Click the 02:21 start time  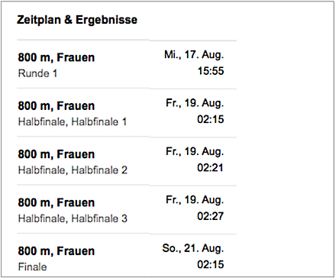[210, 168]
